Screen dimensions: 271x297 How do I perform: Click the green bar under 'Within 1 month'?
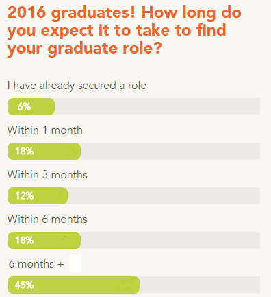(x=44, y=151)
